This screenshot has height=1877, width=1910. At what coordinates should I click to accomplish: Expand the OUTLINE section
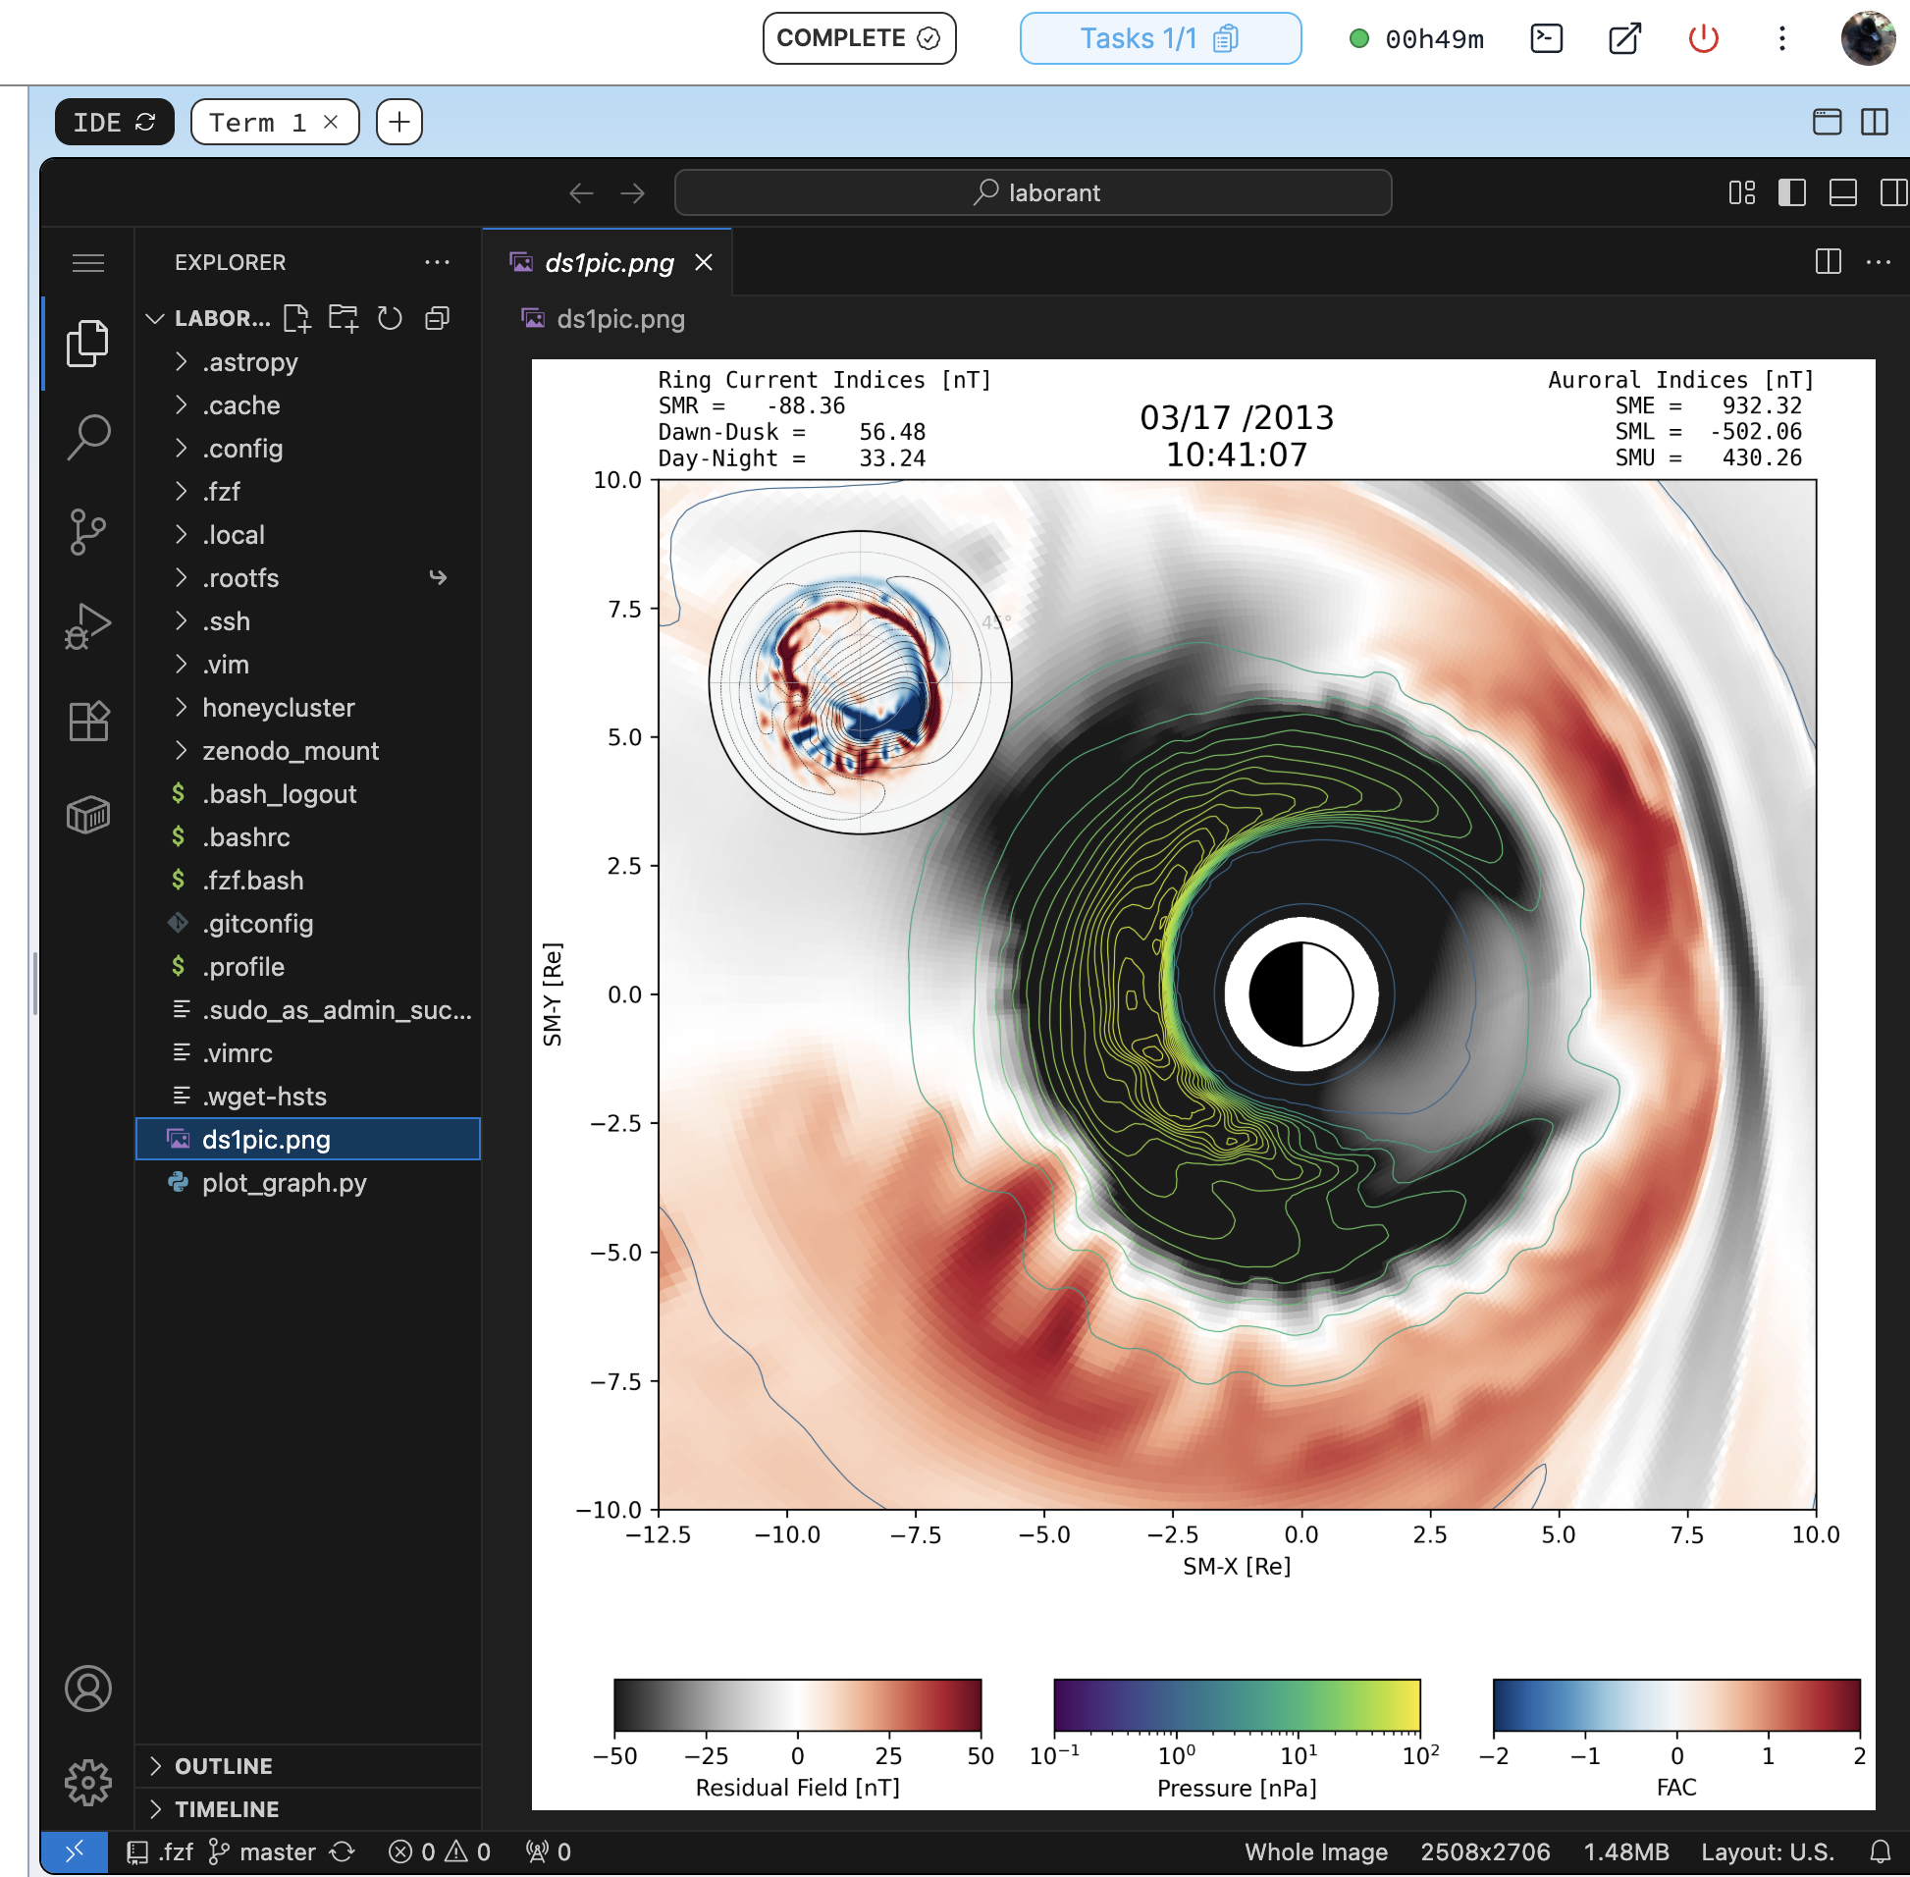[x=307, y=1766]
